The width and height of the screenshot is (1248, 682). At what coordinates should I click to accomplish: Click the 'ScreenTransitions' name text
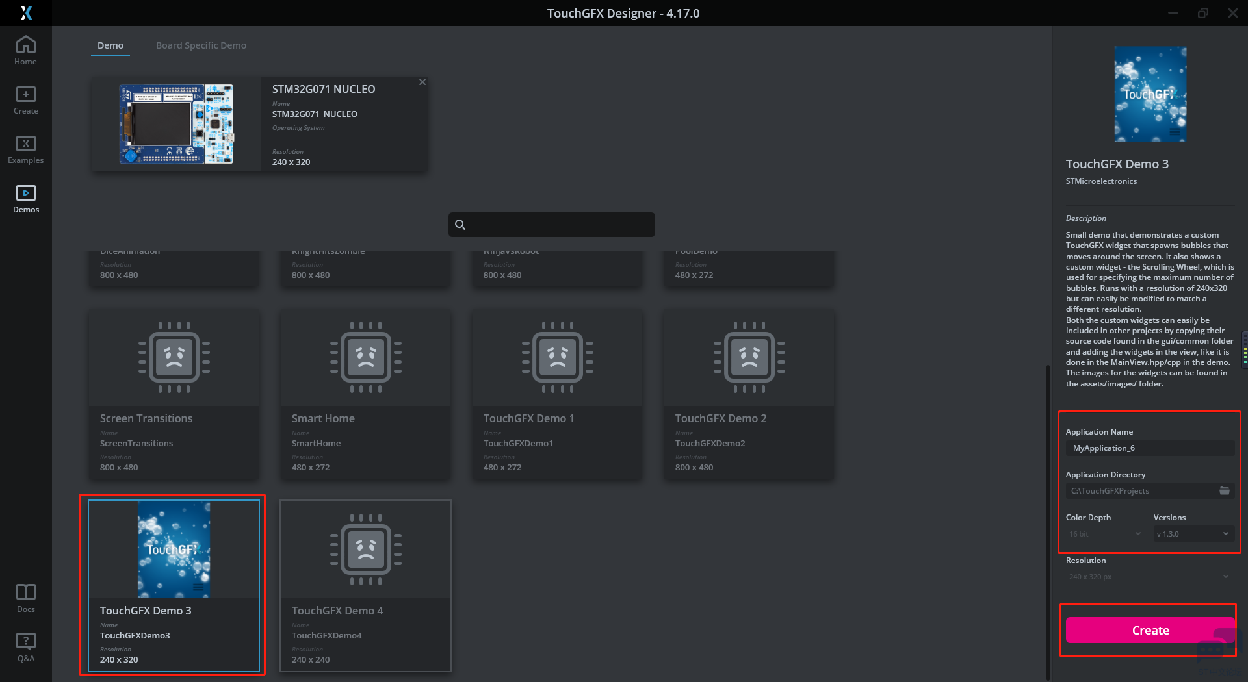[136, 443]
